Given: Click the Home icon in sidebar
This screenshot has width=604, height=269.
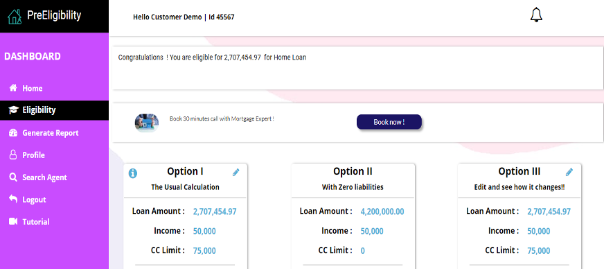Looking at the screenshot, I should tap(13, 88).
